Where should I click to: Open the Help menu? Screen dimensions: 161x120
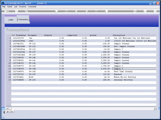tap(4, 7)
